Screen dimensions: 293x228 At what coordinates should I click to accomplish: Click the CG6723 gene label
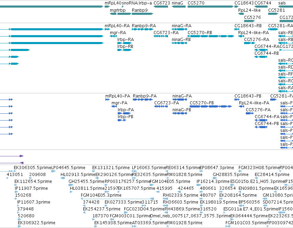click(x=162, y=3)
